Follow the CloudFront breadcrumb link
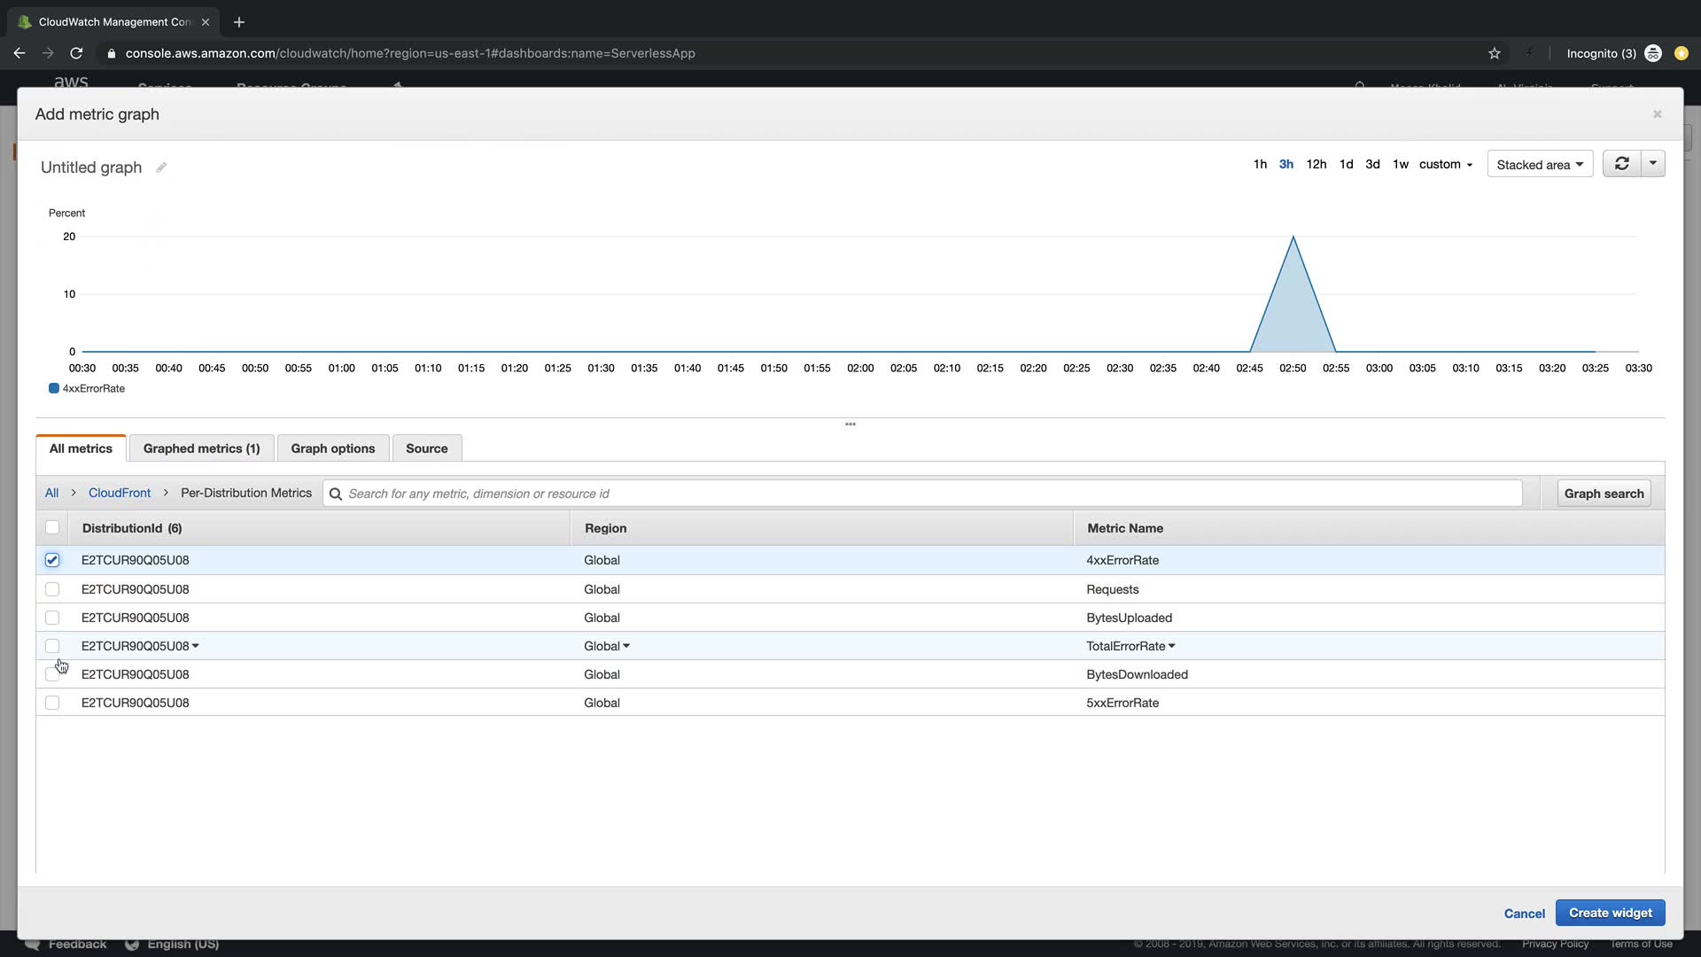This screenshot has width=1701, height=957. (x=120, y=493)
